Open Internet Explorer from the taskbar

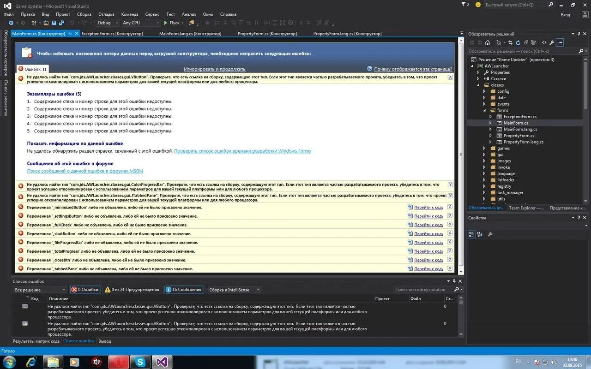coord(31,362)
